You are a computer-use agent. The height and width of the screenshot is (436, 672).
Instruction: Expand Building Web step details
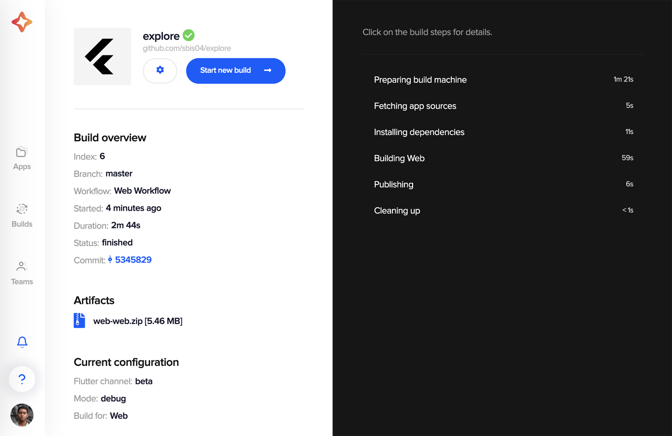(x=503, y=158)
